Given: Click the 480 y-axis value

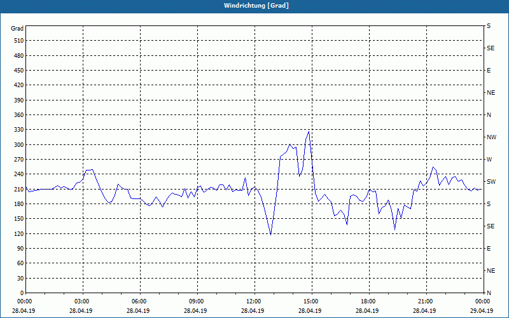Looking at the screenshot, I should 19,56.
